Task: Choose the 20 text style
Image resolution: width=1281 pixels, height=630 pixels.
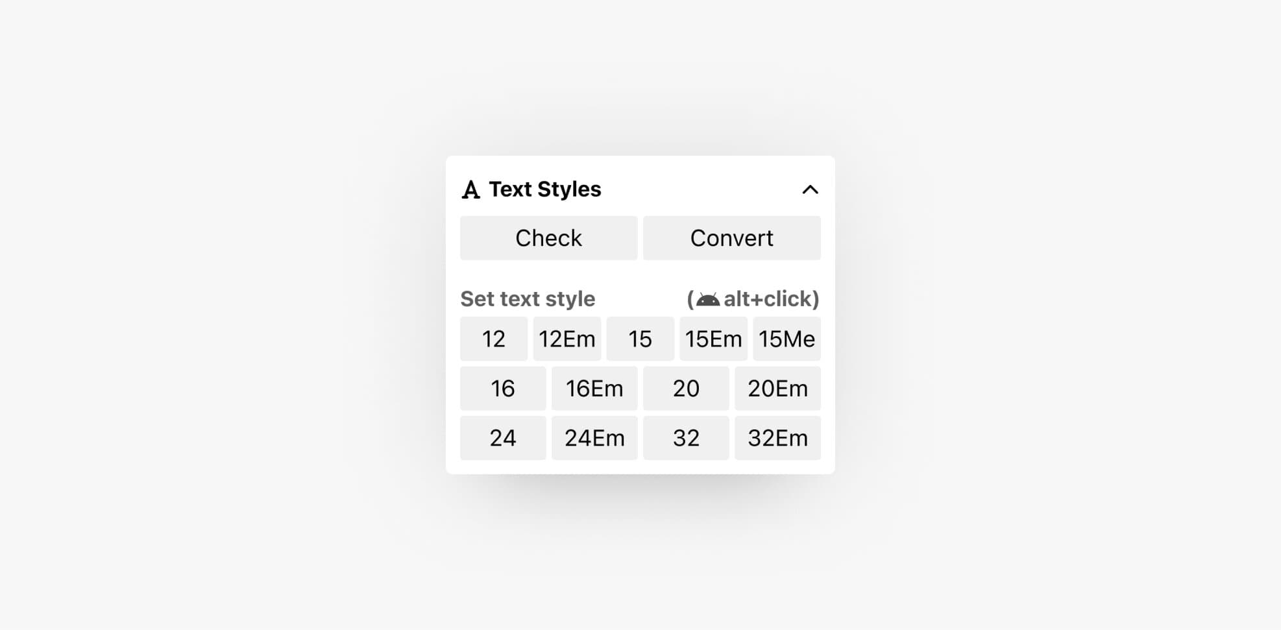Action: [686, 389]
